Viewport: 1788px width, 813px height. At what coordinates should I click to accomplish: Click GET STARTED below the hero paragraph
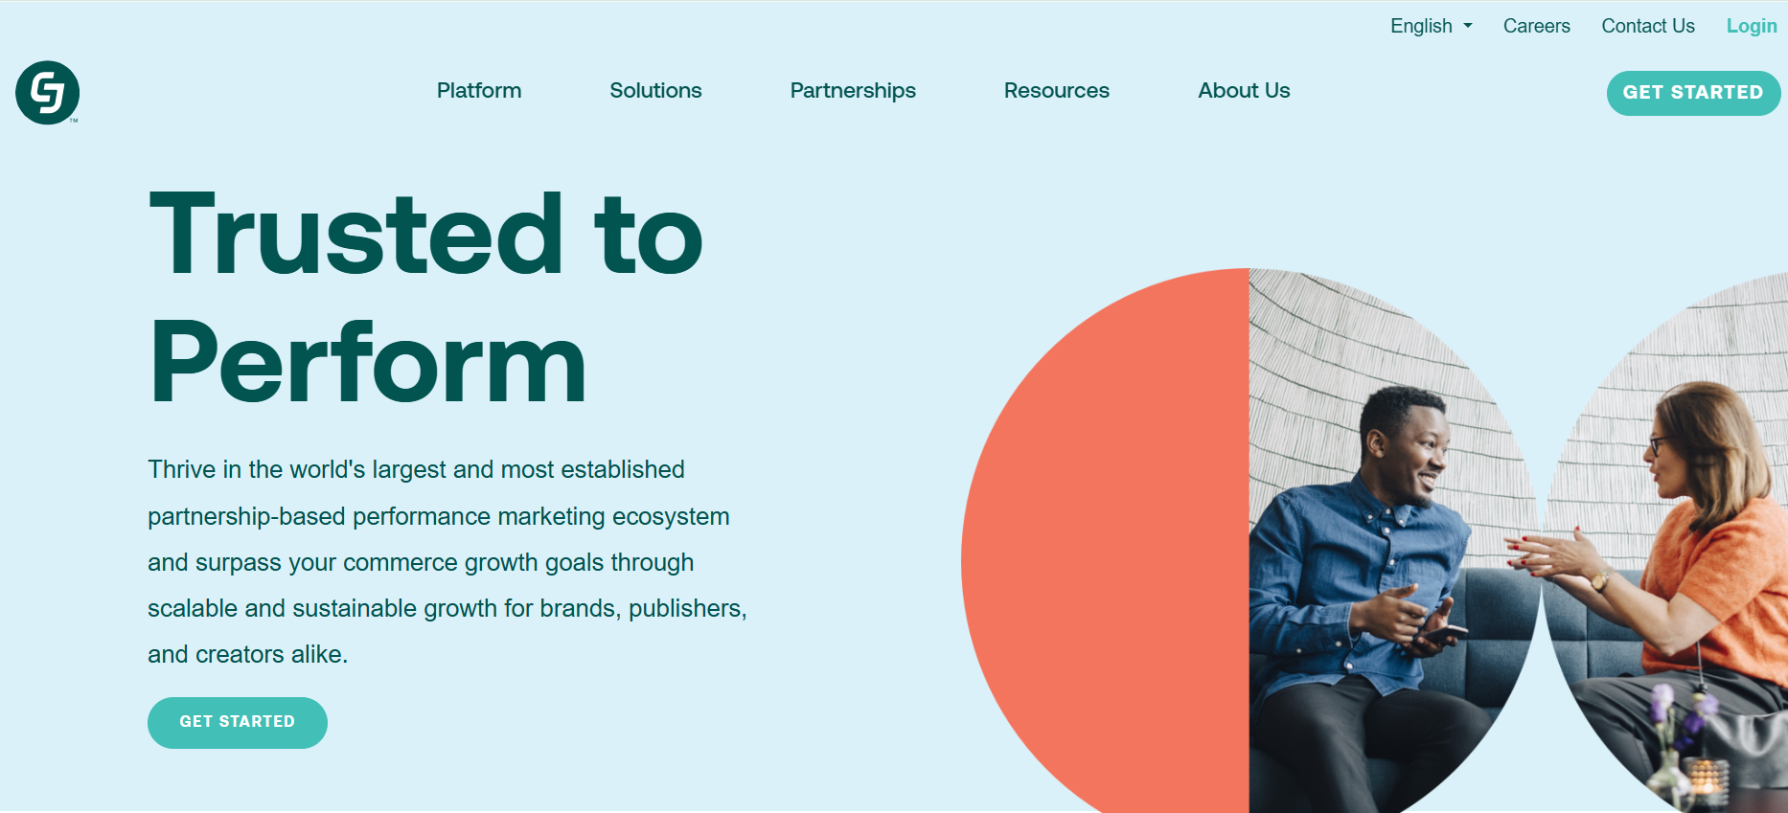238,722
